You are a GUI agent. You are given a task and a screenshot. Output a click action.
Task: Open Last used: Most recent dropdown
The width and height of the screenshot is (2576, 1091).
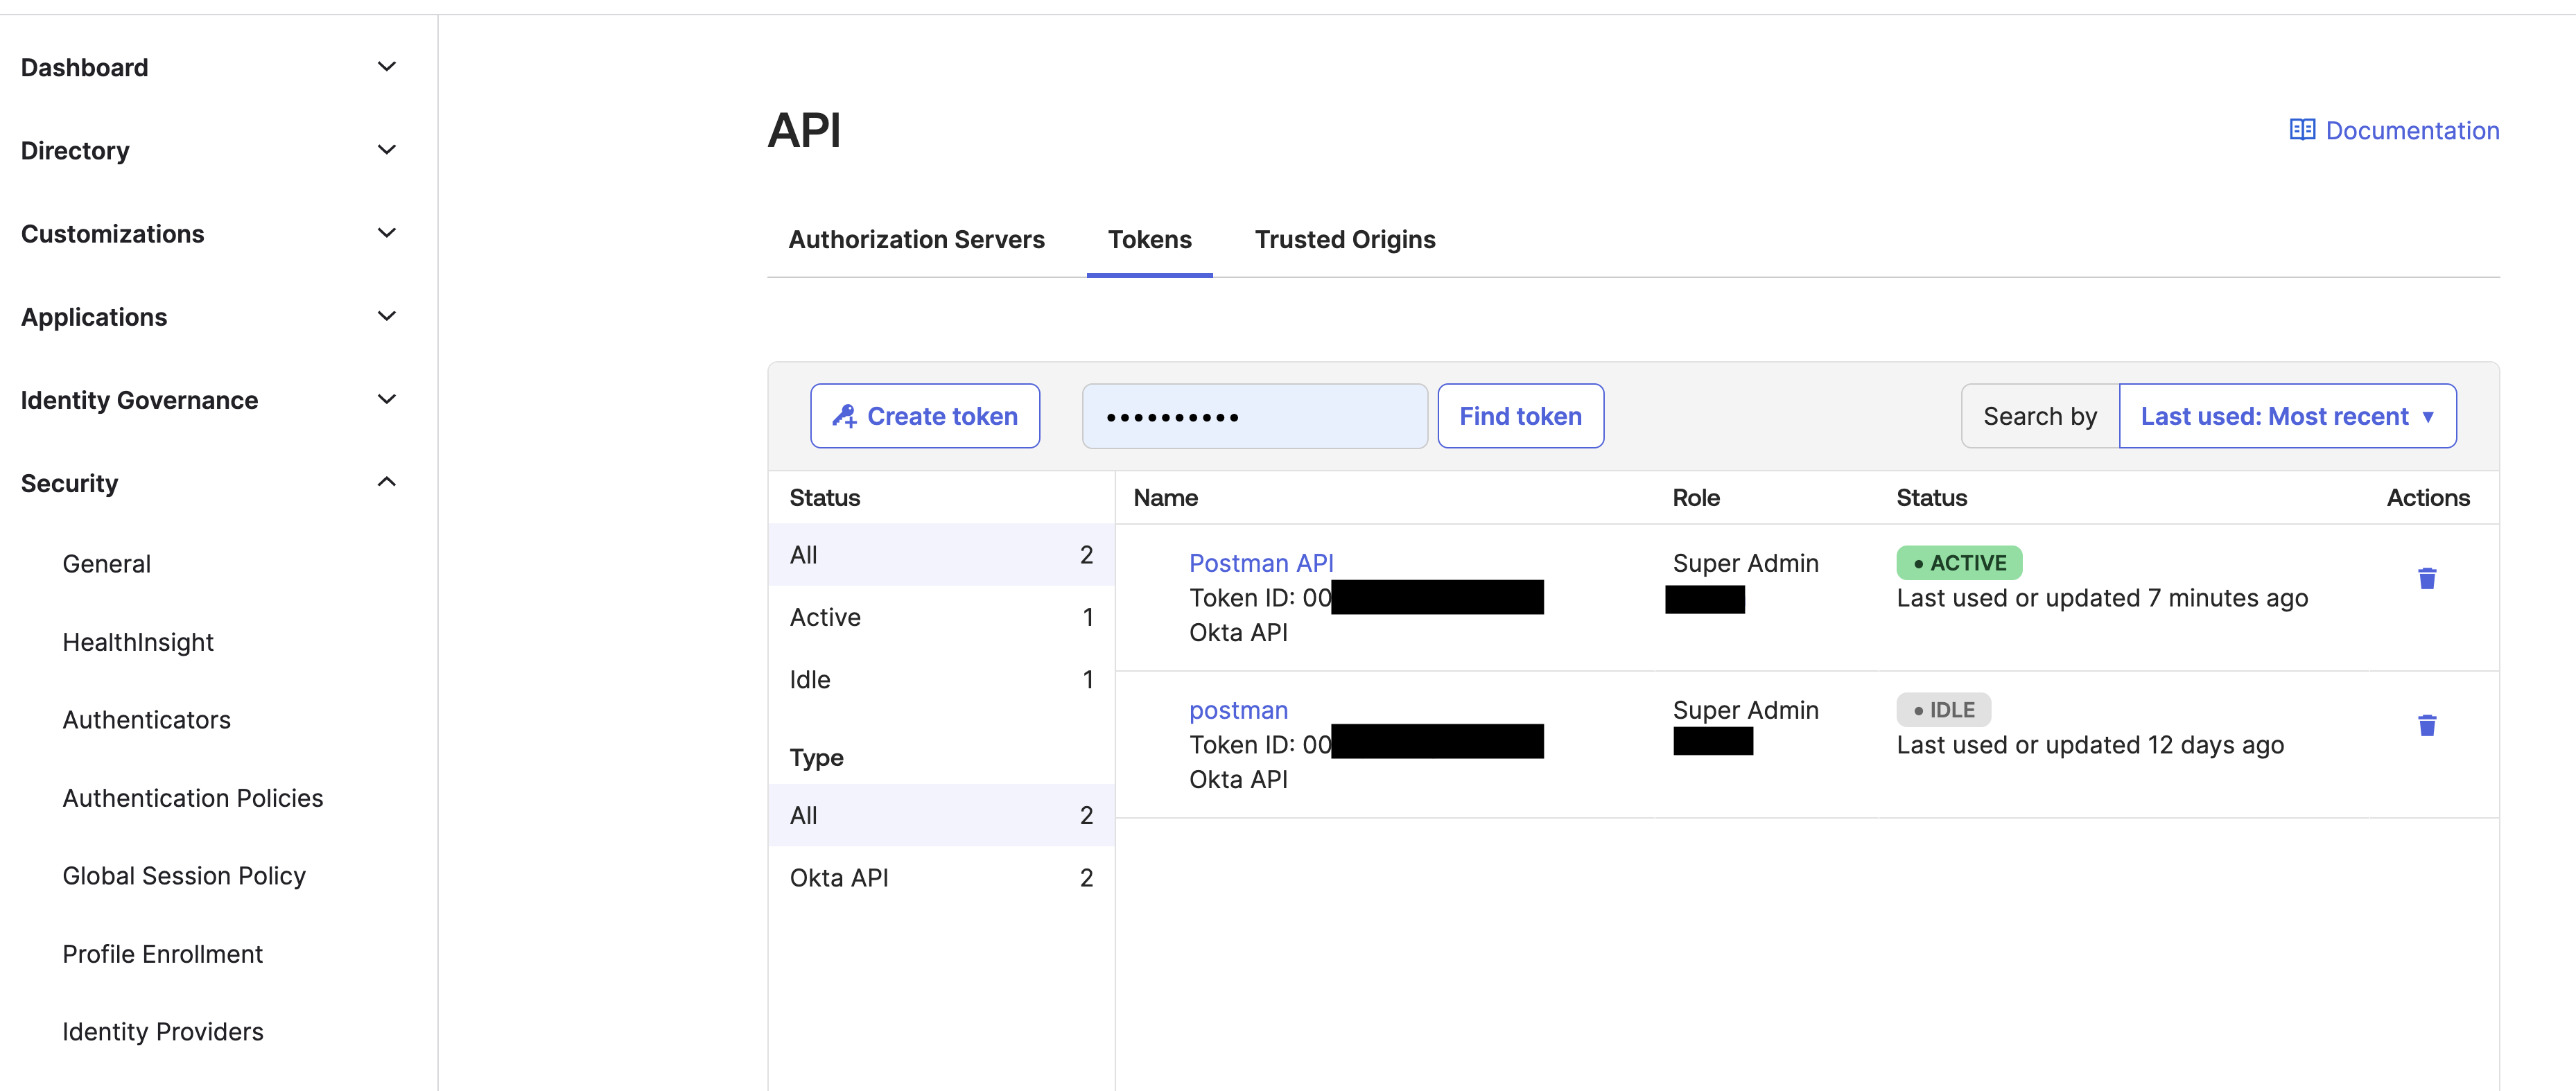click(x=2286, y=416)
